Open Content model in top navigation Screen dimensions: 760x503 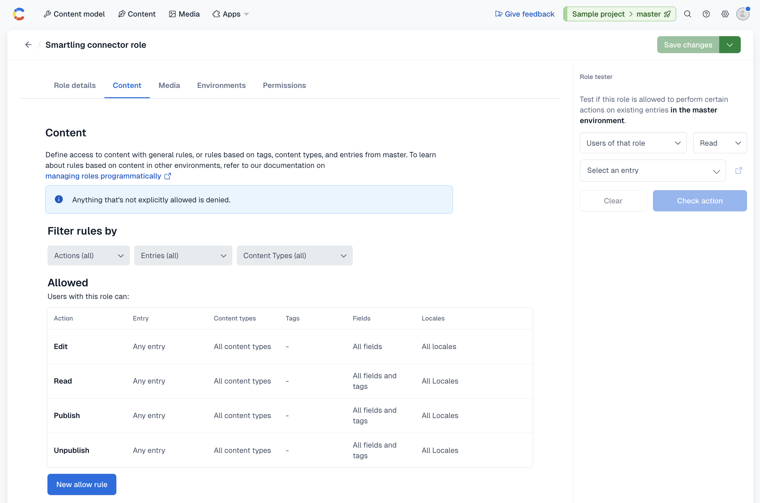74,14
